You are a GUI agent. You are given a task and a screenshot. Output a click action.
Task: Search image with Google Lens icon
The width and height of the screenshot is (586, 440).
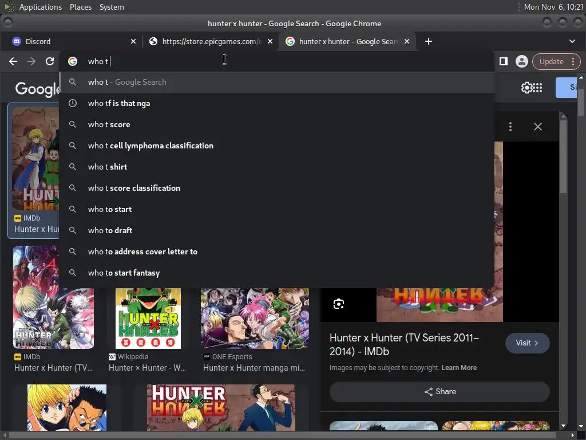pyautogui.click(x=339, y=304)
